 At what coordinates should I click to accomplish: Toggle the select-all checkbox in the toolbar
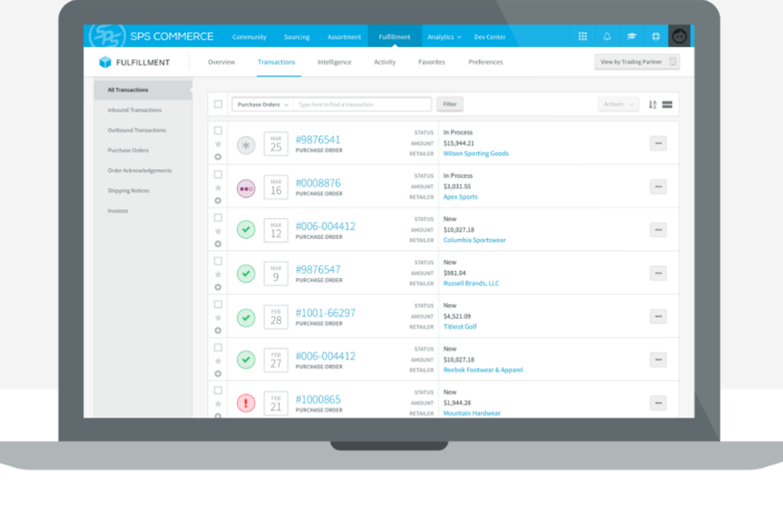[218, 105]
